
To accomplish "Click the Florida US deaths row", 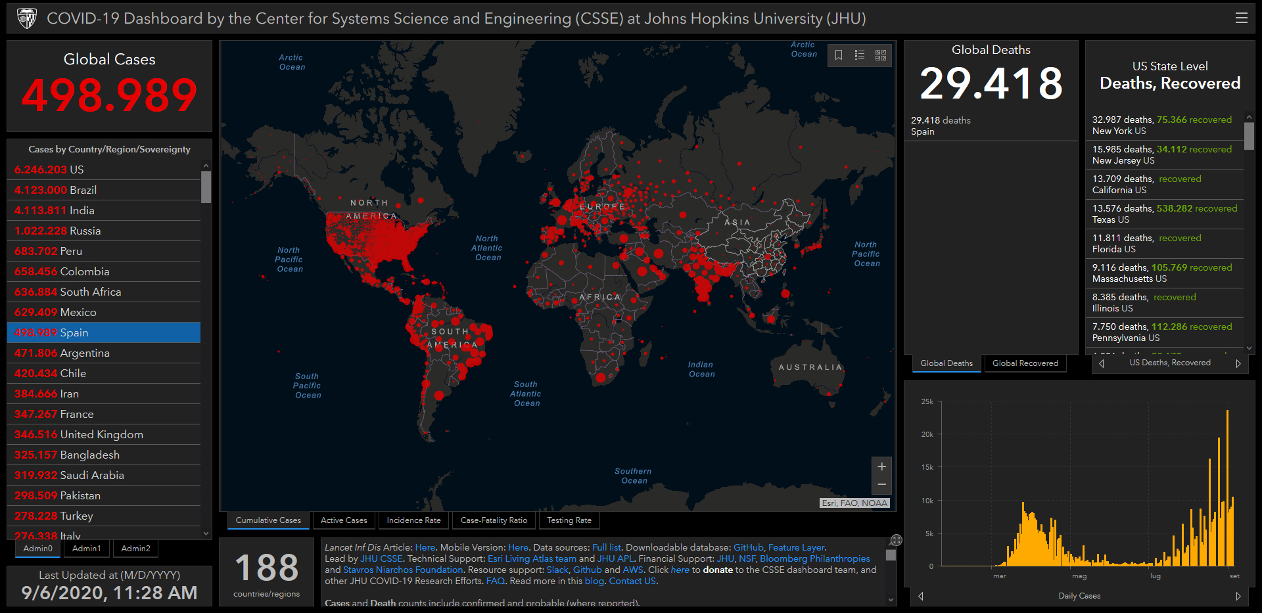I will pos(1165,244).
